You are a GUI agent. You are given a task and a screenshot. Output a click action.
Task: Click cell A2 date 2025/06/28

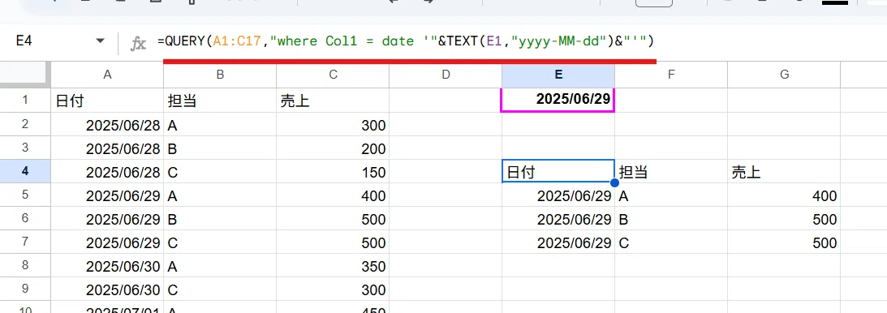tap(107, 124)
